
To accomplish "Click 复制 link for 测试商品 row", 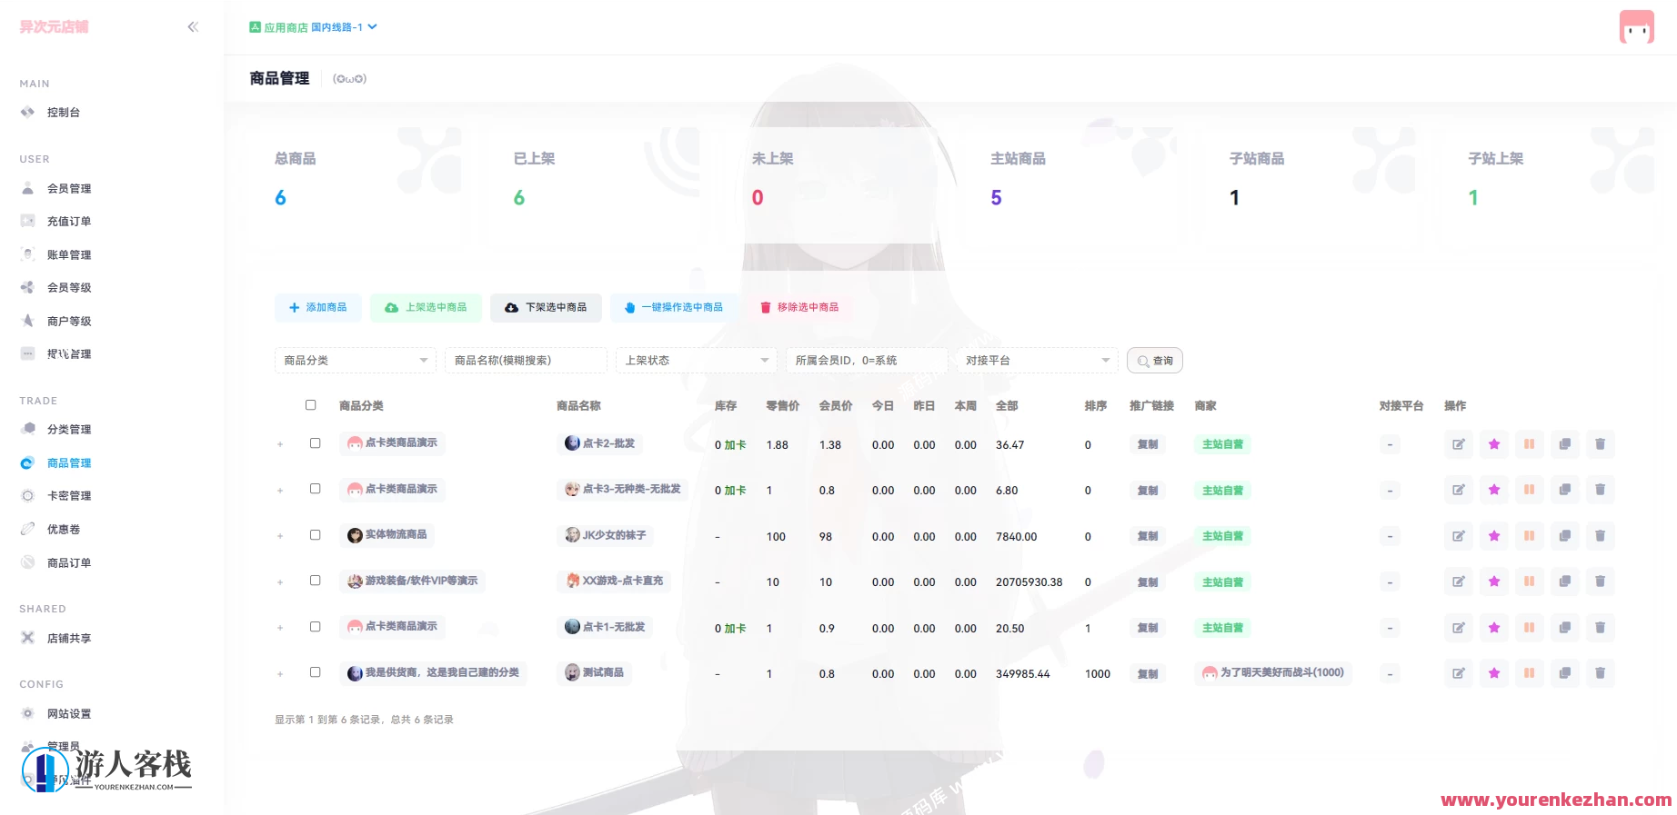I will (x=1148, y=674).
